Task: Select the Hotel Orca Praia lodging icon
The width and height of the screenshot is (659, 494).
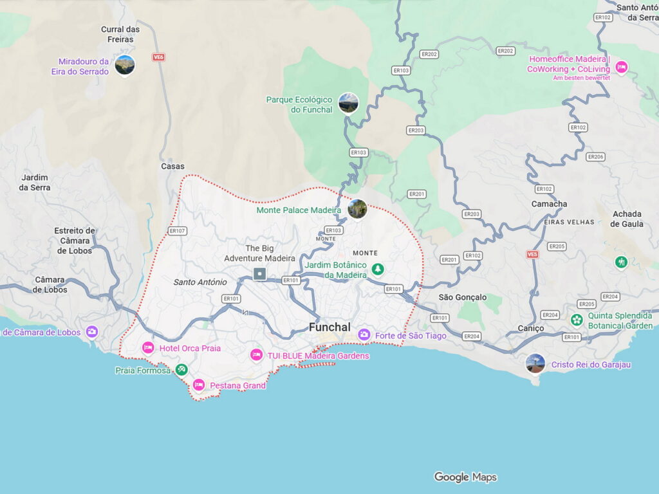Action: 149,347
